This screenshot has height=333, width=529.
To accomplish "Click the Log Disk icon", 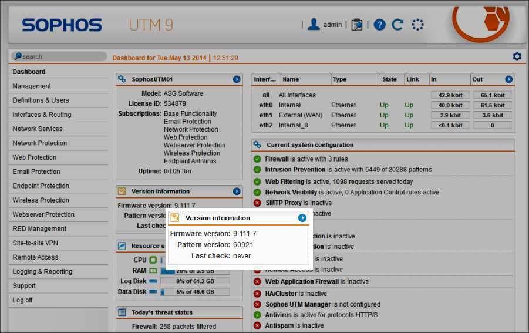I will click(x=153, y=281).
